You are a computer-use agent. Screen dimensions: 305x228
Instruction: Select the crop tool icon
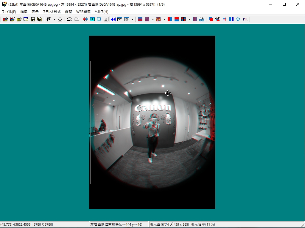pyautogui.click(x=49, y=19)
